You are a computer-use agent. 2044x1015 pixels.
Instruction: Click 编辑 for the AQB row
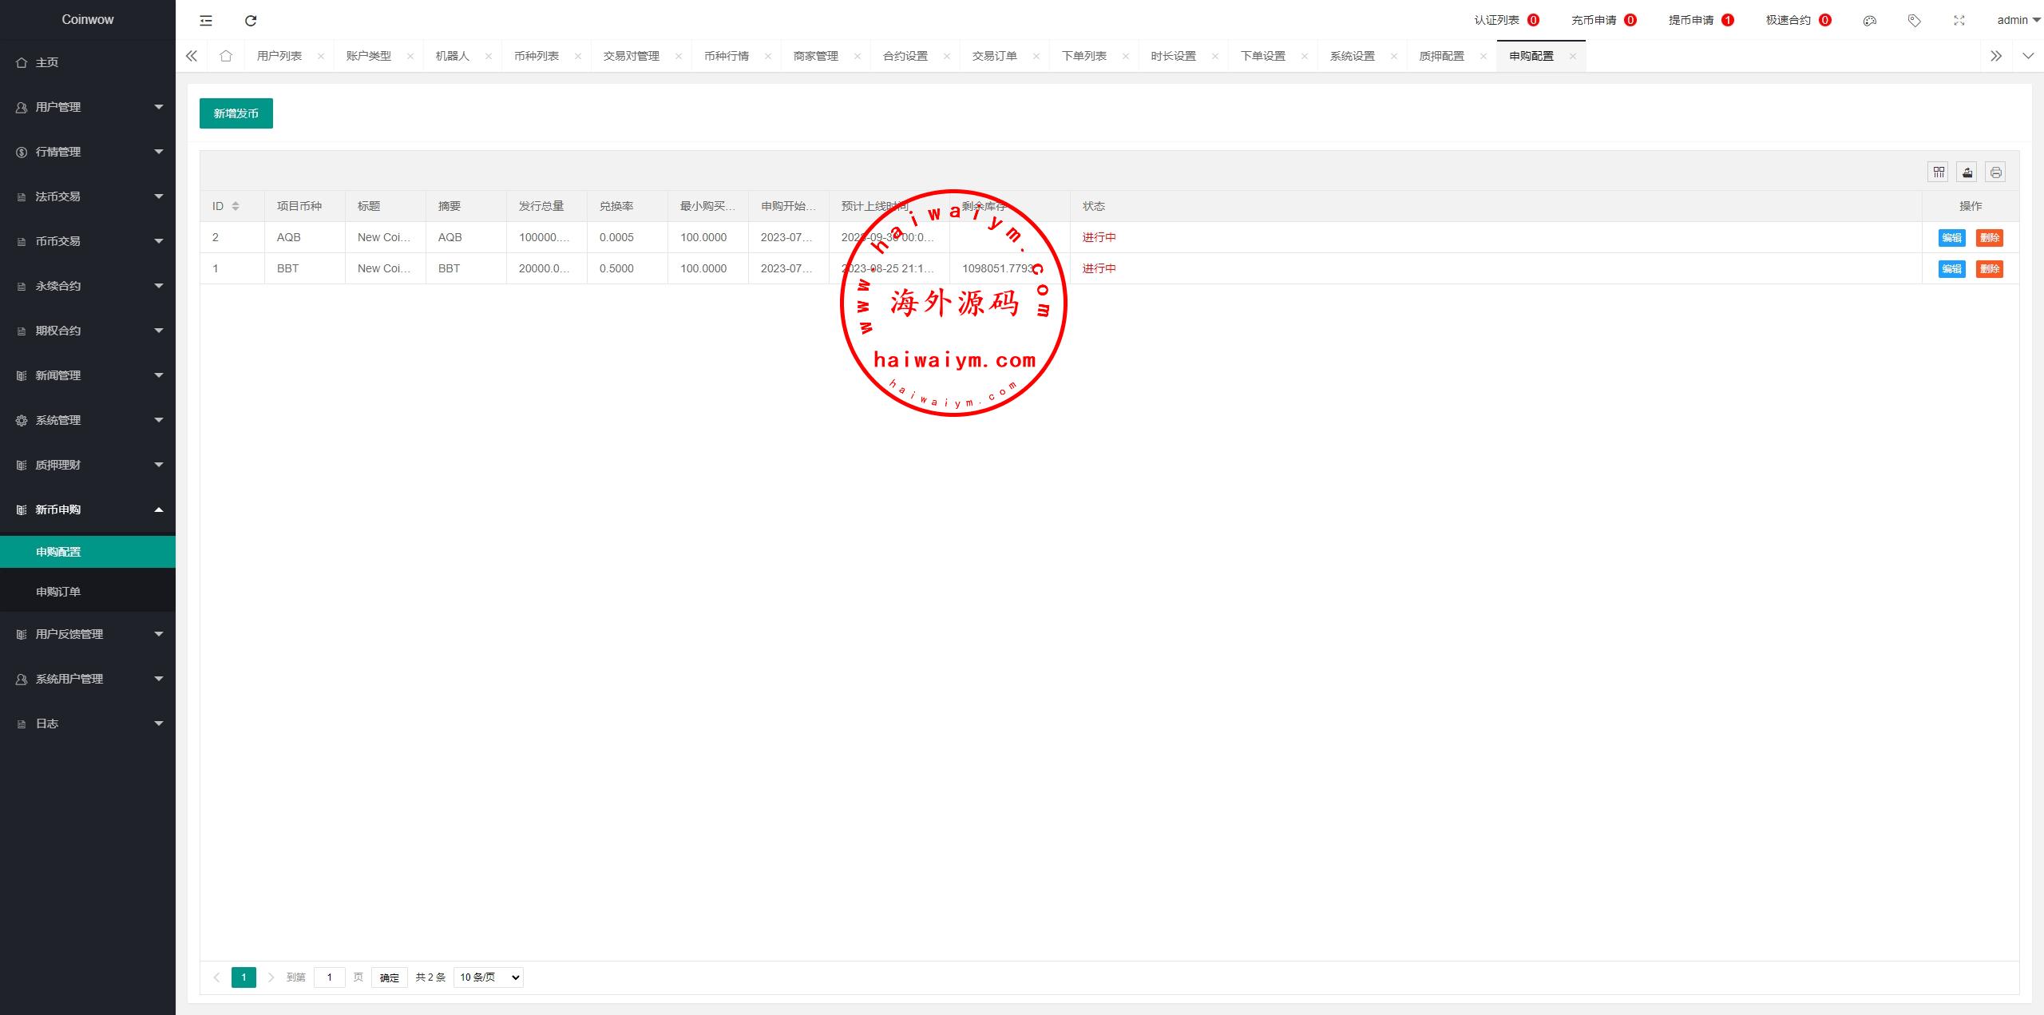(1951, 238)
